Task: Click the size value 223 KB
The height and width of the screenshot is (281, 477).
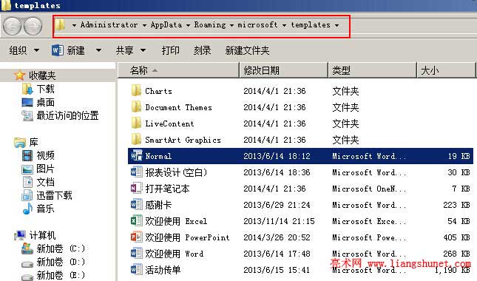Action: click(456, 205)
